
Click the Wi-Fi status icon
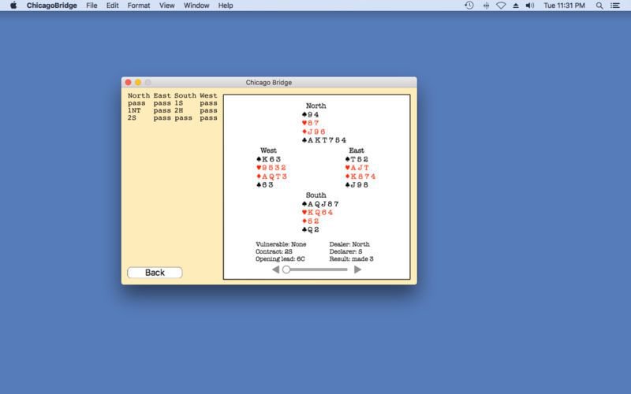(x=501, y=6)
